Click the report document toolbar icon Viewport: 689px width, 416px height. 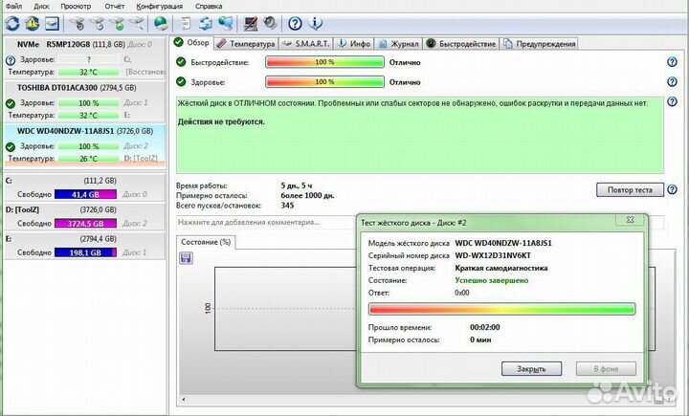click(186, 23)
